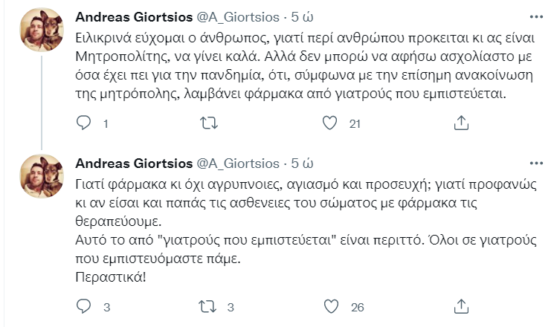Open Andreas Giortsios profile from second tweet

(x=132, y=163)
